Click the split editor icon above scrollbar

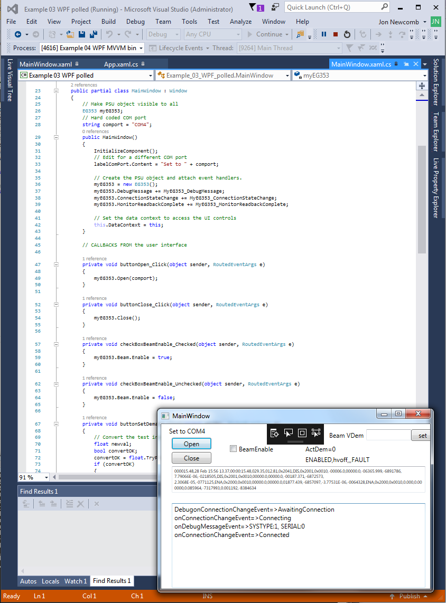coord(422,86)
